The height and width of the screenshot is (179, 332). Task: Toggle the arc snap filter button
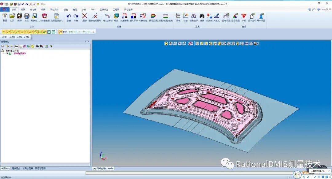(x=26, y=32)
